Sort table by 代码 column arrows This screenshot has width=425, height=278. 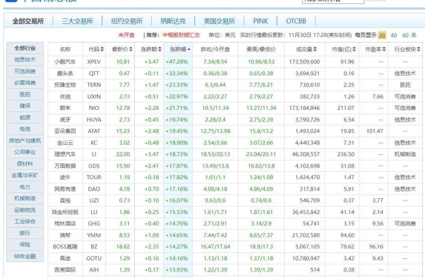tap(102, 49)
